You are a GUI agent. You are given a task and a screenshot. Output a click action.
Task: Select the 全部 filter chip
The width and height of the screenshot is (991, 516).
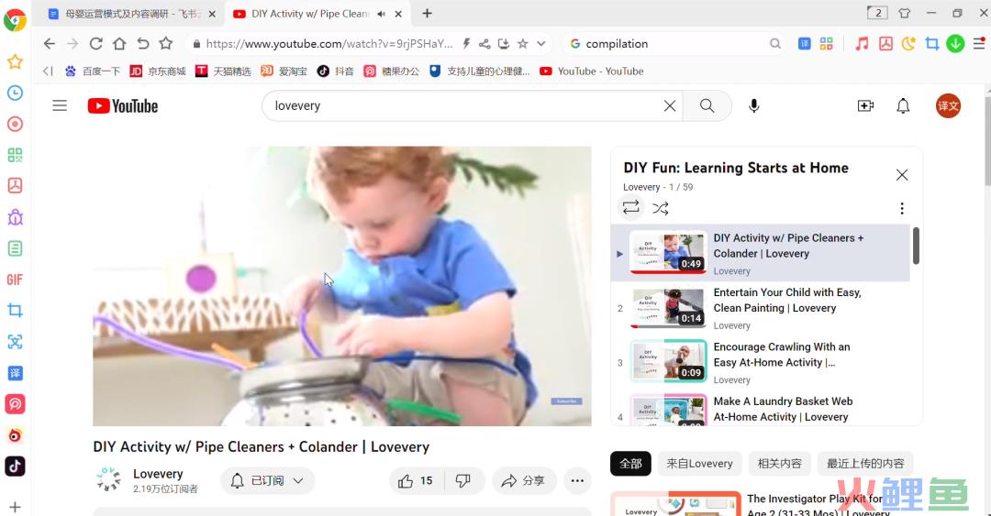pyautogui.click(x=630, y=464)
